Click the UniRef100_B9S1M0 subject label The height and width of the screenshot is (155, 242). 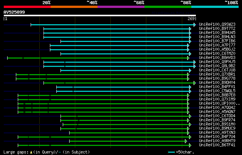click(x=217, y=124)
